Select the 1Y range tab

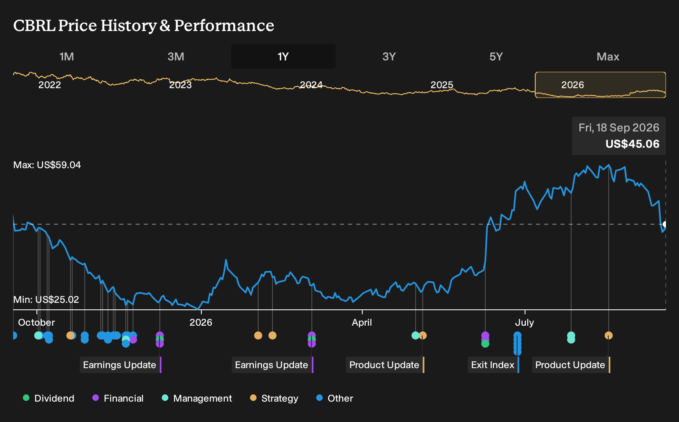coord(284,56)
